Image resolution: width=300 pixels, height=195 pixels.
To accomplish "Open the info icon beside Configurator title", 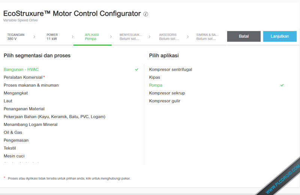I will pos(145,14).
